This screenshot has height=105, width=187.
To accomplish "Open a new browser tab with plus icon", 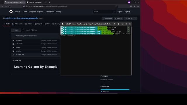I will click(x=50, y=2).
